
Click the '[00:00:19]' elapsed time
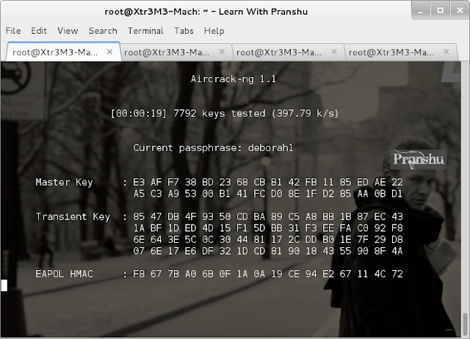click(x=139, y=113)
